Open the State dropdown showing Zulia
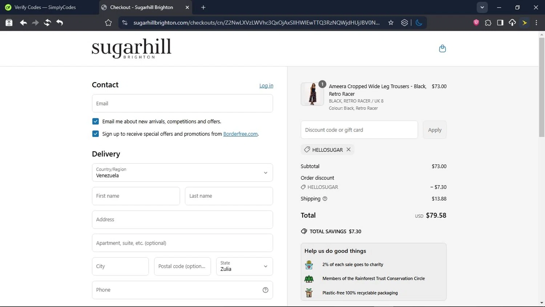The width and height of the screenshot is (545, 307). coord(245,266)
